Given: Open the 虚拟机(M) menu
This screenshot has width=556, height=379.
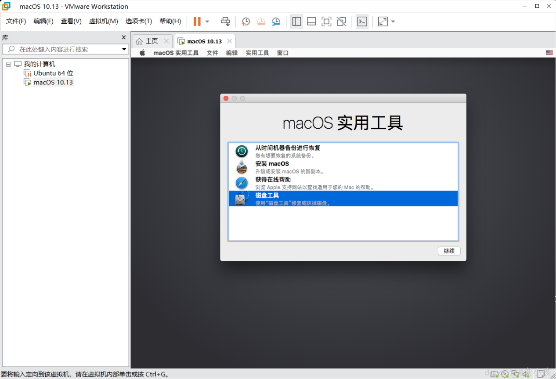Looking at the screenshot, I should coord(103,21).
